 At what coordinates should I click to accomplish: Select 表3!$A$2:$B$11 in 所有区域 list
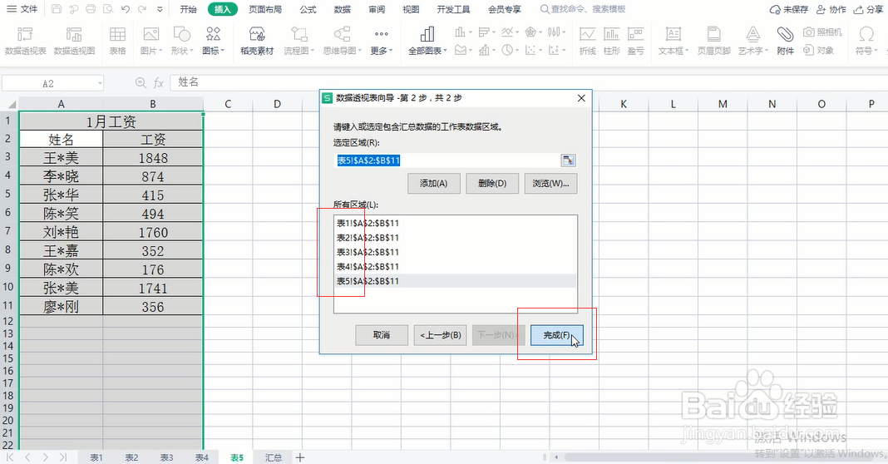tap(455, 252)
